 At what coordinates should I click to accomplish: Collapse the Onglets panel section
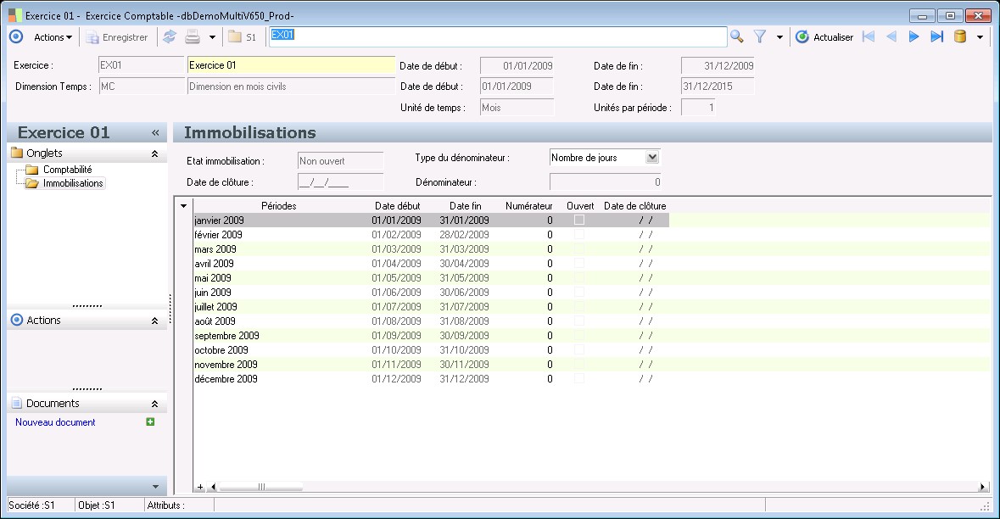pos(154,153)
